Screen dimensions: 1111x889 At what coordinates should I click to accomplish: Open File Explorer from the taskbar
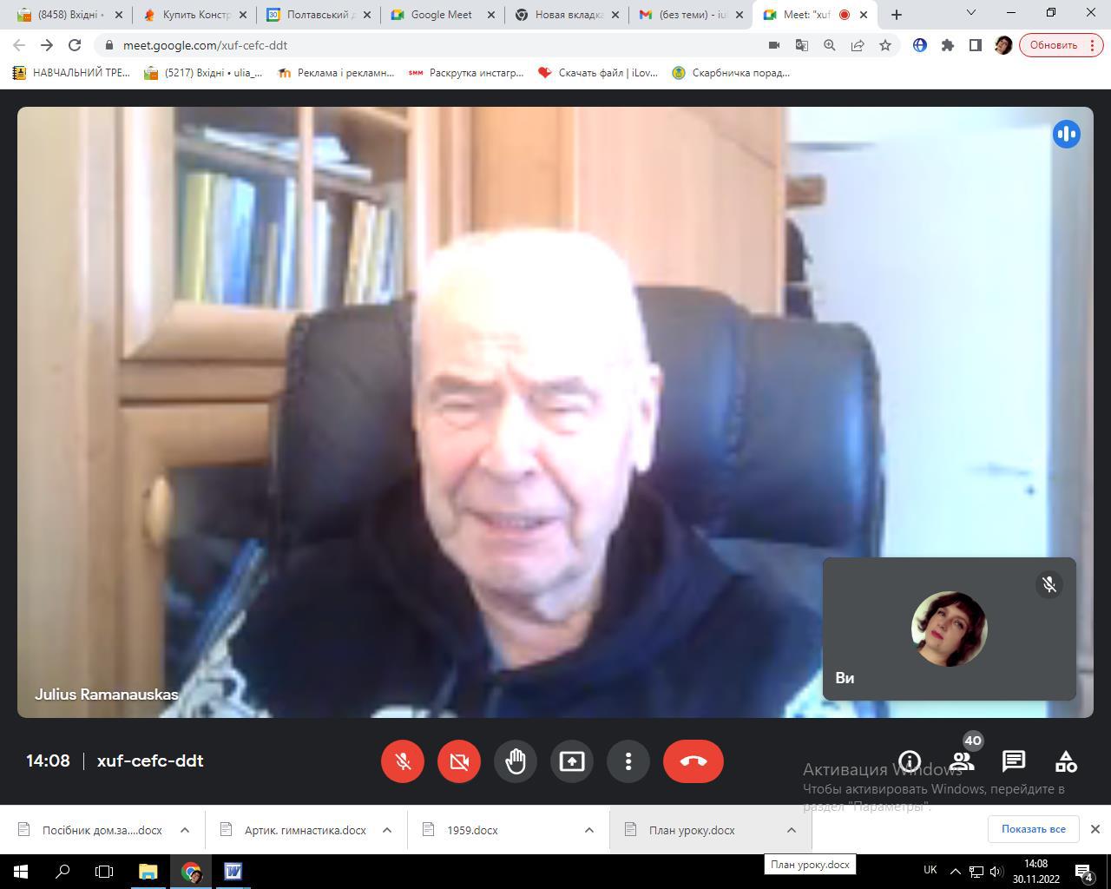pyautogui.click(x=148, y=872)
